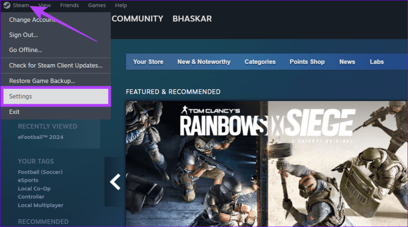Image resolution: width=408 pixels, height=227 pixels.
Task: Click the RECOMMENDED sidebar heading
Action: pyautogui.click(x=43, y=221)
